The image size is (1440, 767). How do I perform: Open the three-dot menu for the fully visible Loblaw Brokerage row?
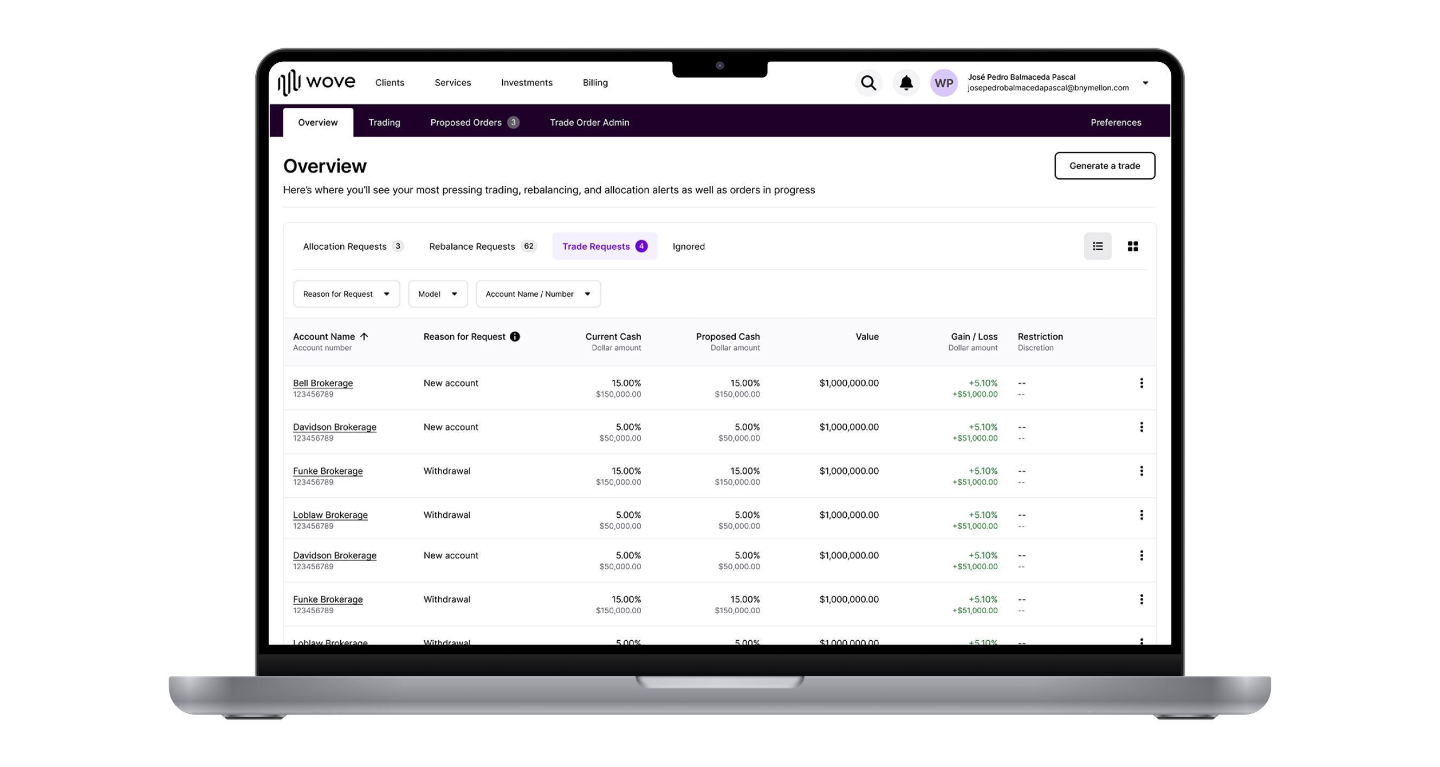[1141, 515]
